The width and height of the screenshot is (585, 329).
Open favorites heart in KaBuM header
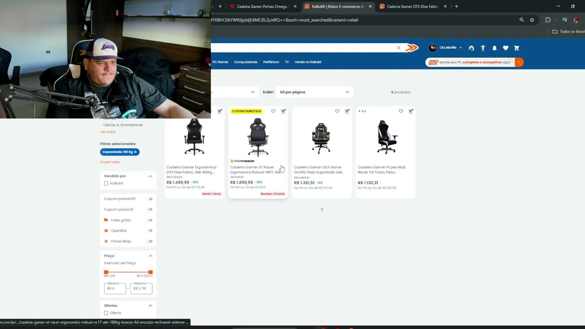[505, 48]
